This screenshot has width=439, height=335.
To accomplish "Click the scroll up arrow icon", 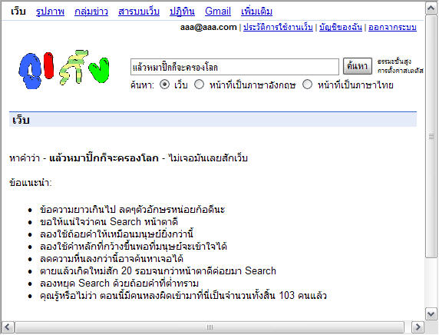I will tap(431, 8).
